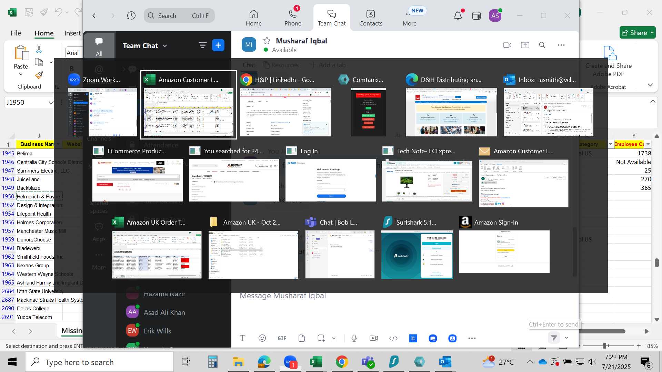
Task: Open Asad Ali Khan chat
Action: [x=164, y=312]
